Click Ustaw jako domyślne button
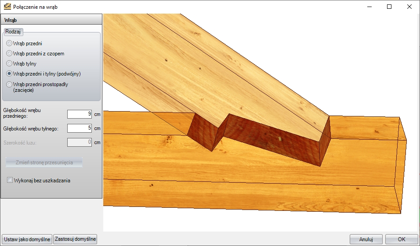 27,239
